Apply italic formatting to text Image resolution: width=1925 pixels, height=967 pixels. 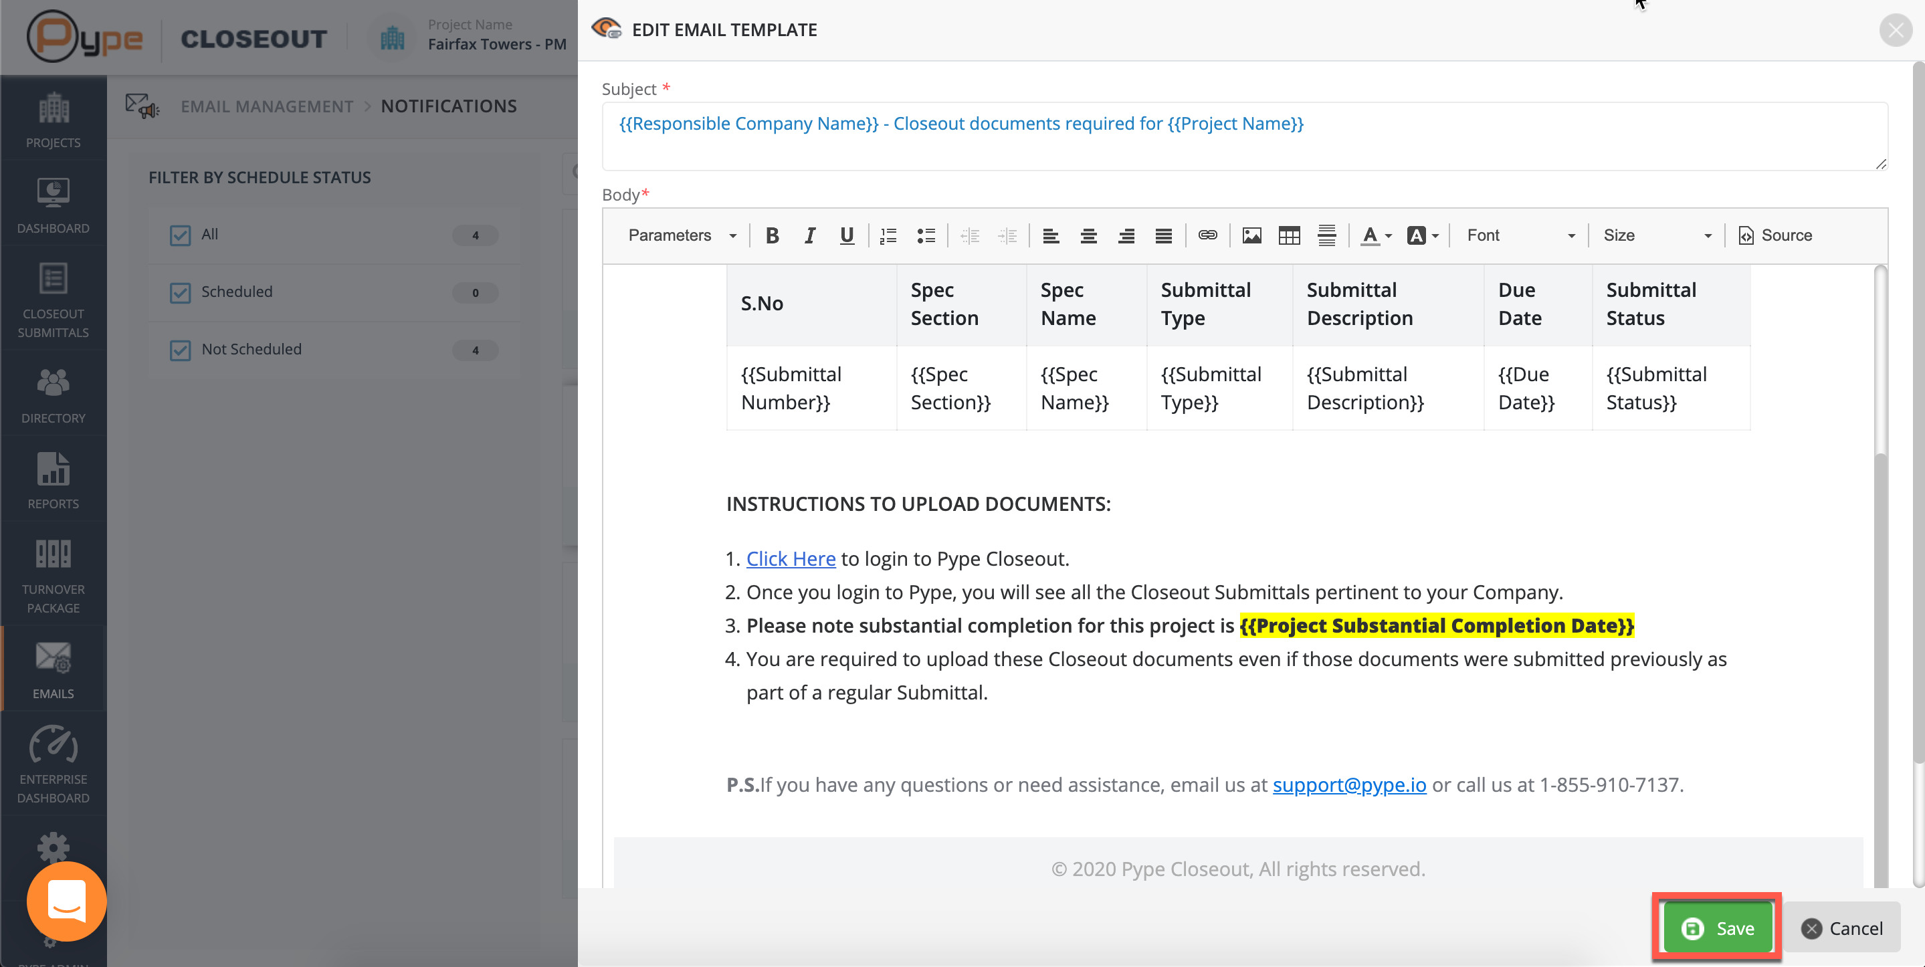(x=809, y=235)
